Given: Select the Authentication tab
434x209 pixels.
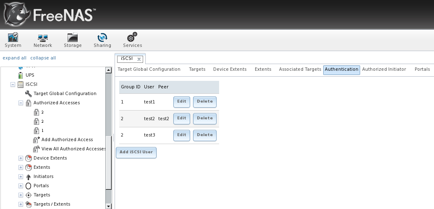Looking at the screenshot, I should (342, 70).
